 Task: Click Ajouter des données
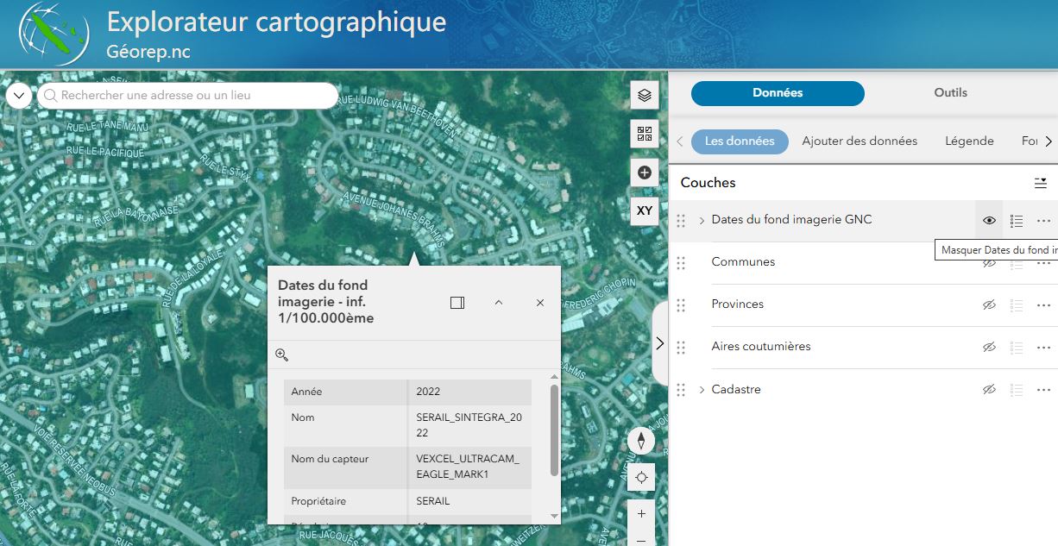pyautogui.click(x=860, y=141)
